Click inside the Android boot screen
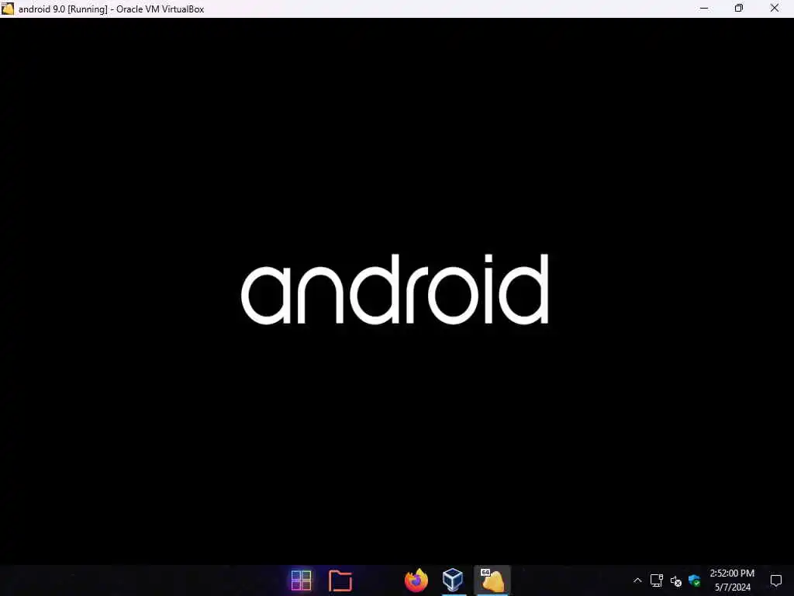794x596 pixels. click(397, 291)
